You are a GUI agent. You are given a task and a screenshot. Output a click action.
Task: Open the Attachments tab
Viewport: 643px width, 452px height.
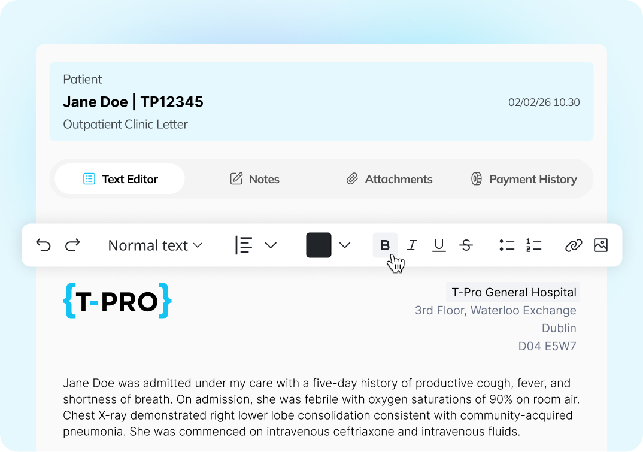[389, 179]
